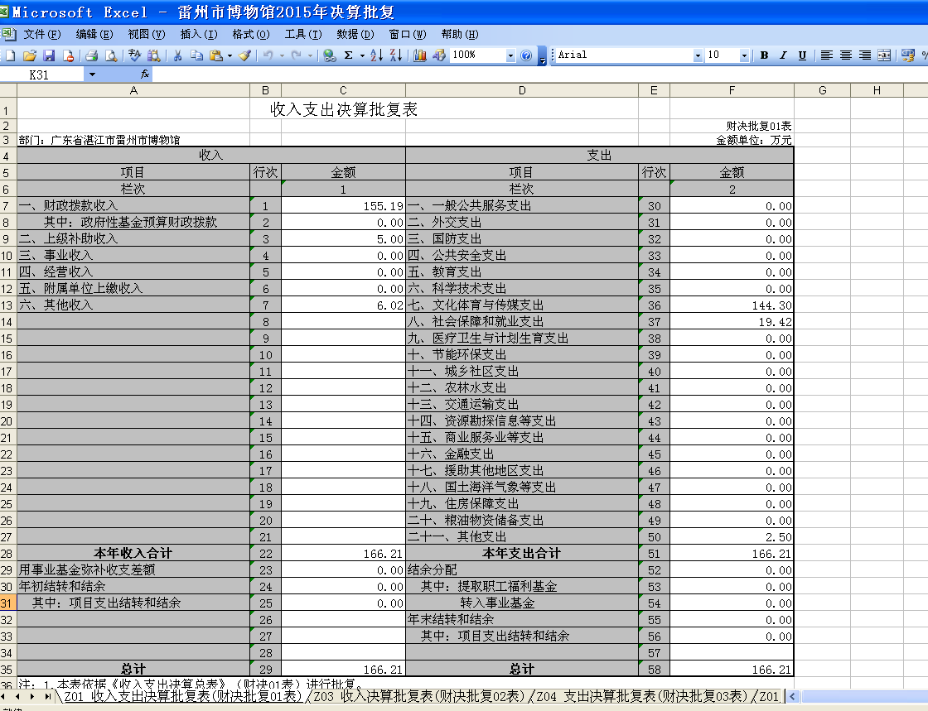Select the cell showing 144.30

coord(732,305)
